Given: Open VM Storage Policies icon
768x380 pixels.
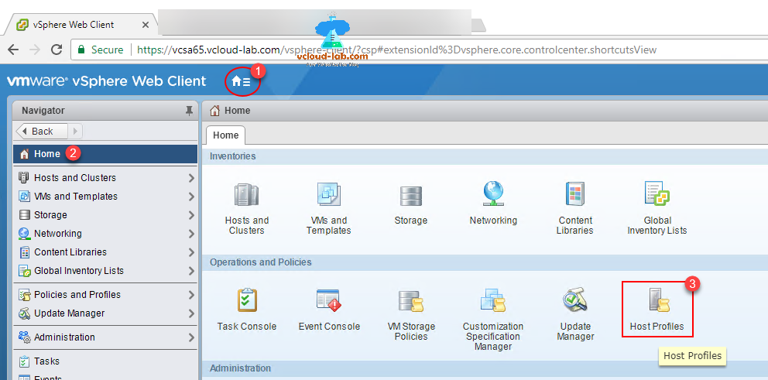Looking at the screenshot, I should coord(410,300).
